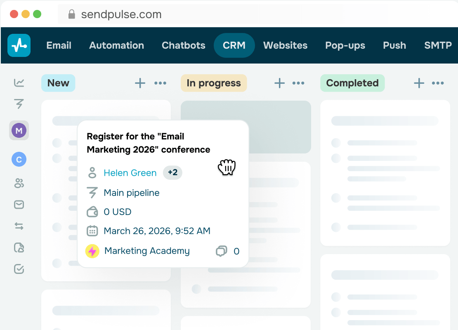Open the Helen Green contact link
Viewport: 458px width, 330px height.
130,173
